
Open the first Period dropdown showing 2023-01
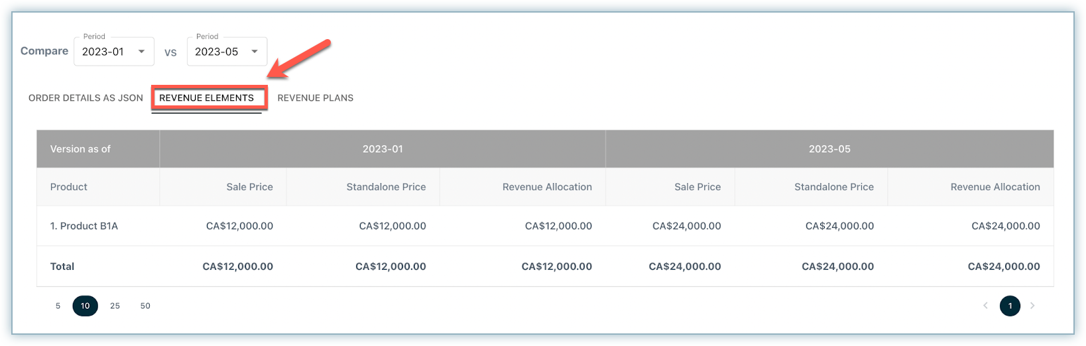tap(113, 52)
